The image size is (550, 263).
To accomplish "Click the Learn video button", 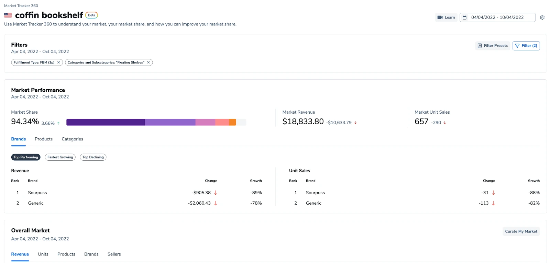I will pyautogui.click(x=446, y=18).
